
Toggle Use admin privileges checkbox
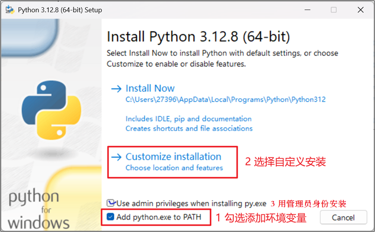coord(110,203)
